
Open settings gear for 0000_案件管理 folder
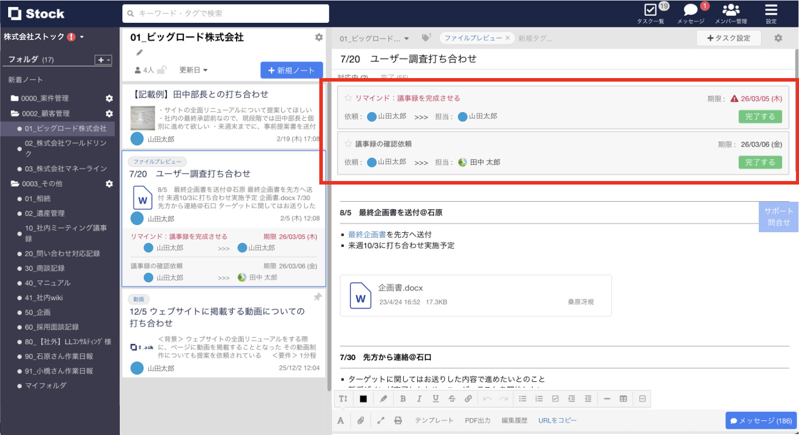109,98
